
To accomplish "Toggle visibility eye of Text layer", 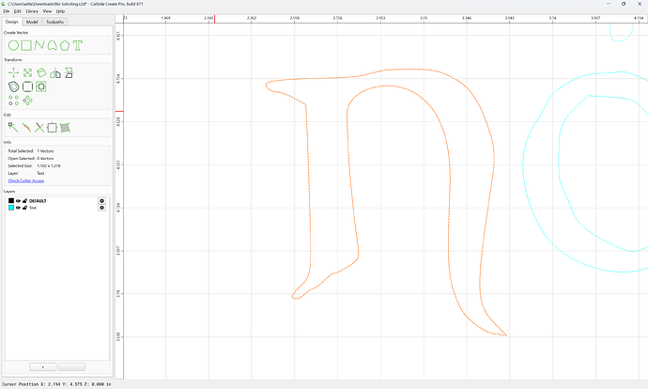I will coord(18,208).
